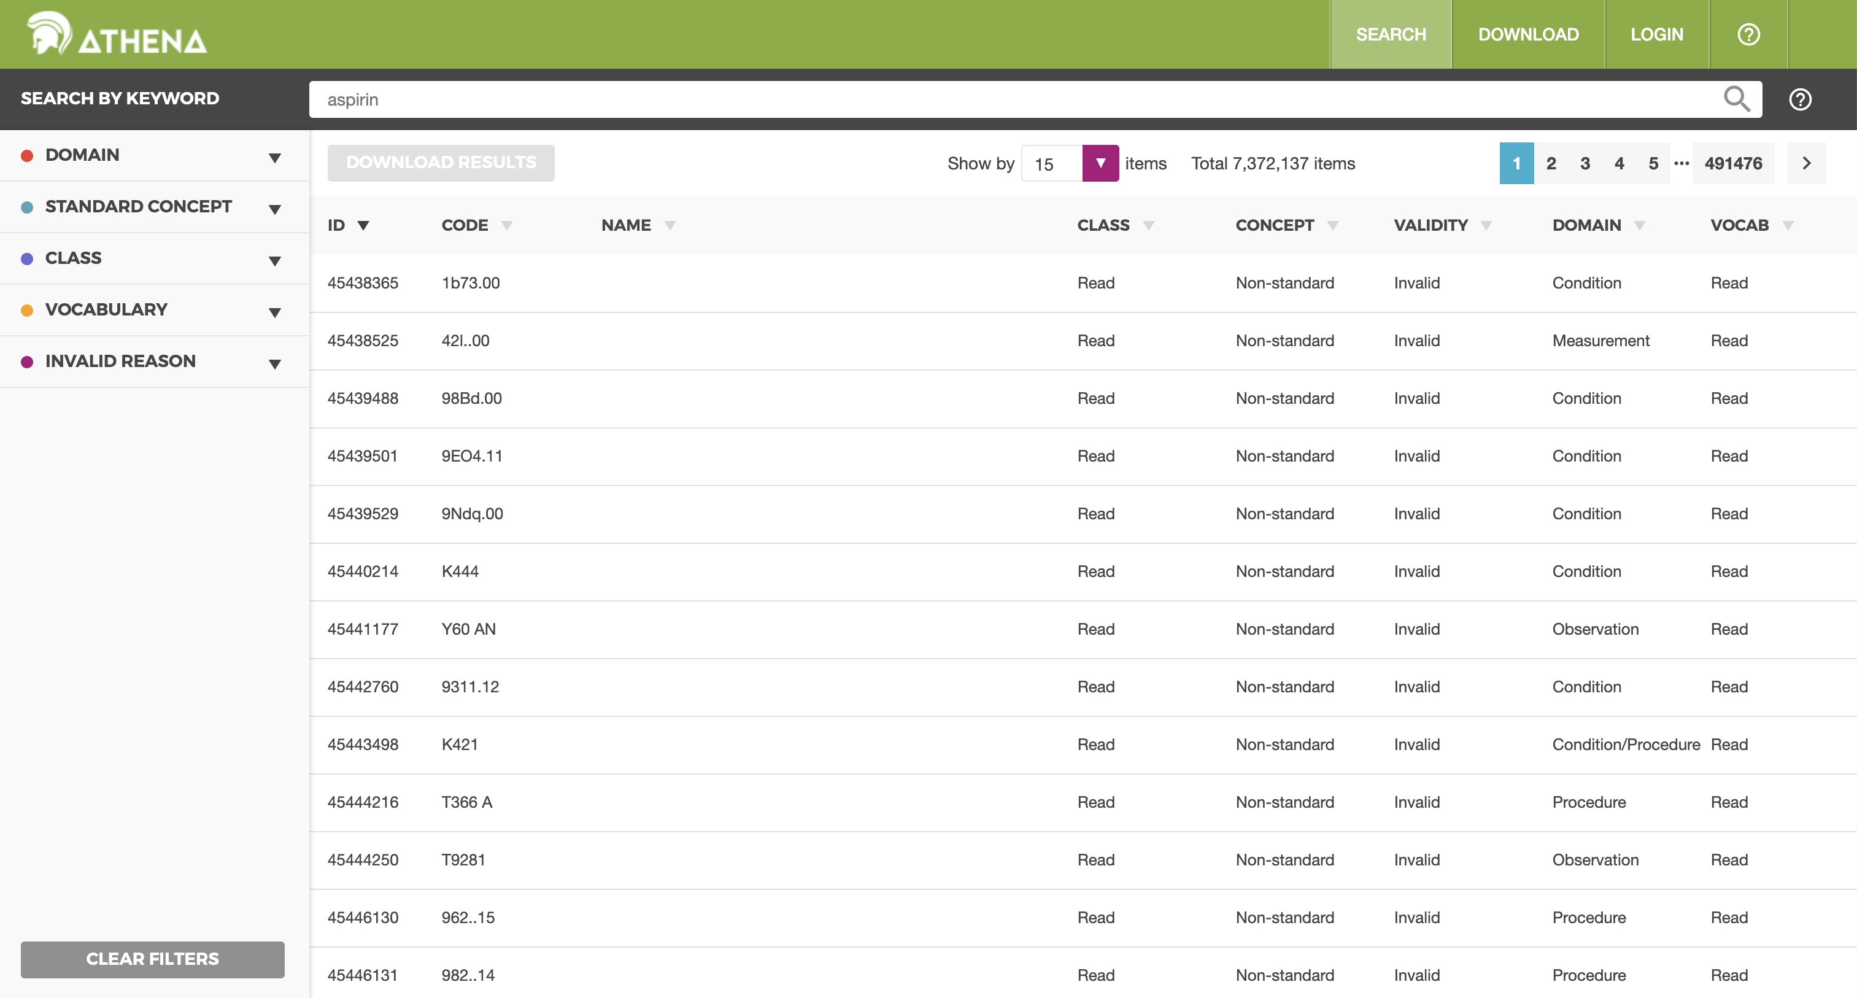Expand the STANDARD CONCEPT filter
This screenshot has width=1857, height=998.
[x=274, y=209]
